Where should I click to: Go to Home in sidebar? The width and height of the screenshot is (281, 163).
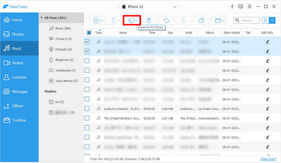19,20
